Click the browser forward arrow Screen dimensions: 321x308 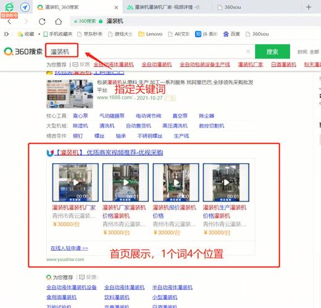(26, 22)
